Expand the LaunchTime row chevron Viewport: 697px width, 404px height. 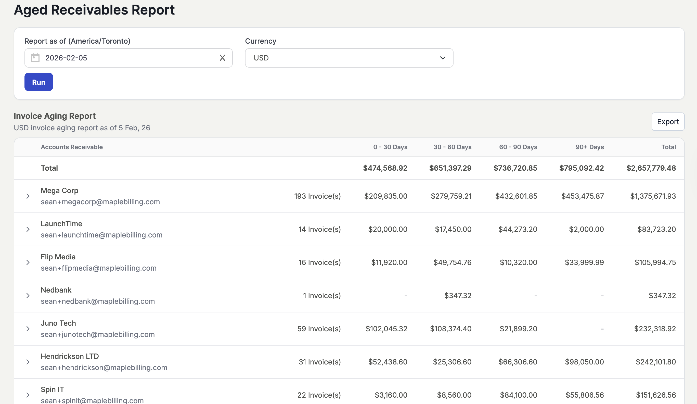pyautogui.click(x=28, y=229)
